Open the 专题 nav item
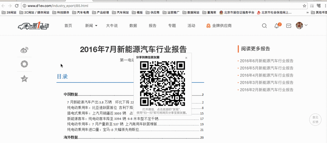The image size is (327, 143). click(172, 26)
